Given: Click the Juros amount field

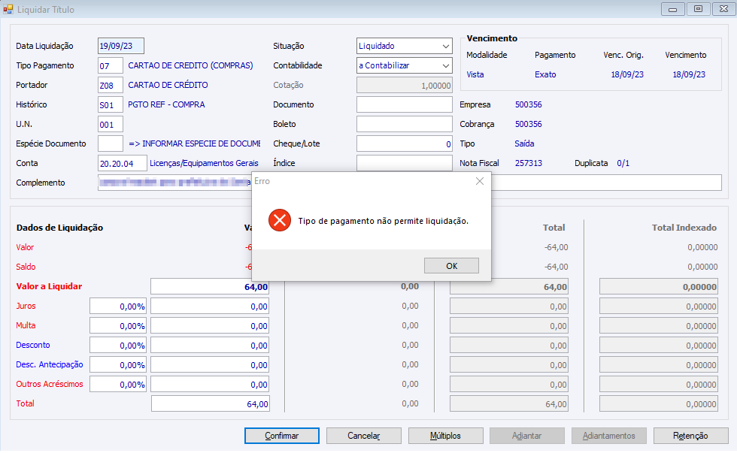Looking at the screenshot, I should (210, 306).
